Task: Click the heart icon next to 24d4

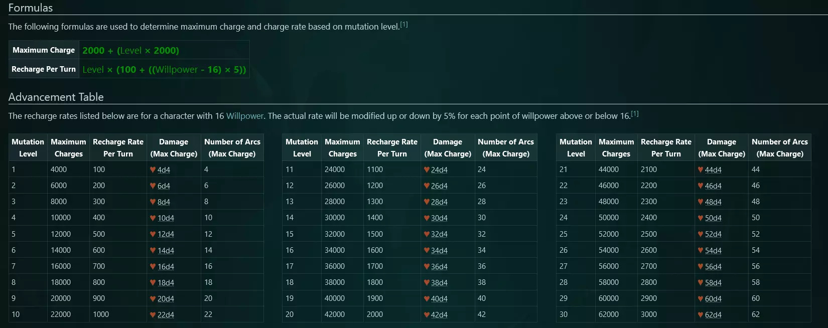Action: [427, 170]
